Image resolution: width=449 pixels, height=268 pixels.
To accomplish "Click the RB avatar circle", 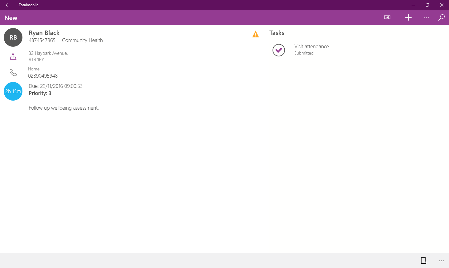I will [x=13, y=37].
